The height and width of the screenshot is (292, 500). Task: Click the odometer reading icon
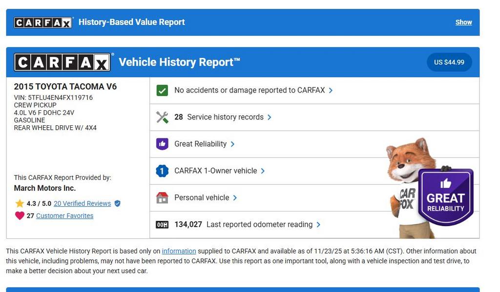162,225
